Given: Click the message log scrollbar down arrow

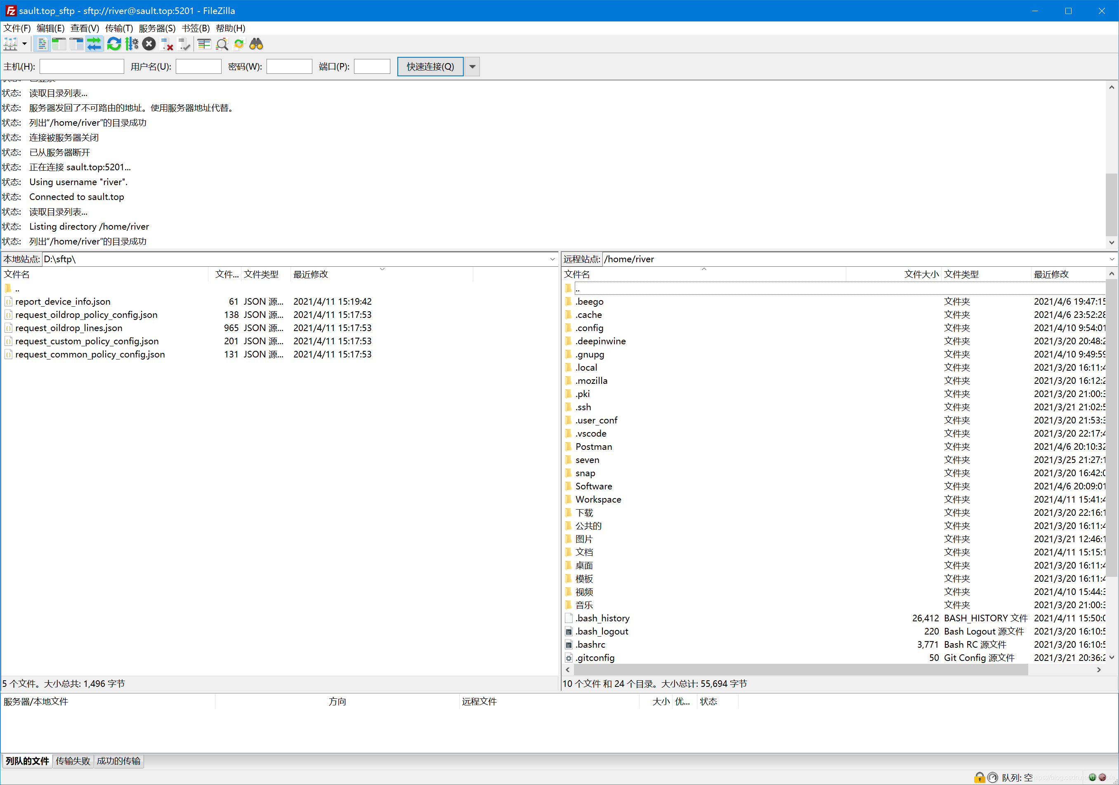Looking at the screenshot, I should pyautogui.click(x=1112, y=242).
